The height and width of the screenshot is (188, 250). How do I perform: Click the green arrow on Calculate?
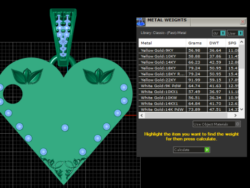207,150
